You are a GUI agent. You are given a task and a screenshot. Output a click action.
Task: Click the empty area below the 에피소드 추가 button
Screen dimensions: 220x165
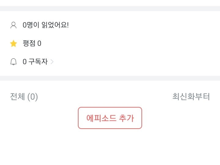tap(110, 147)
